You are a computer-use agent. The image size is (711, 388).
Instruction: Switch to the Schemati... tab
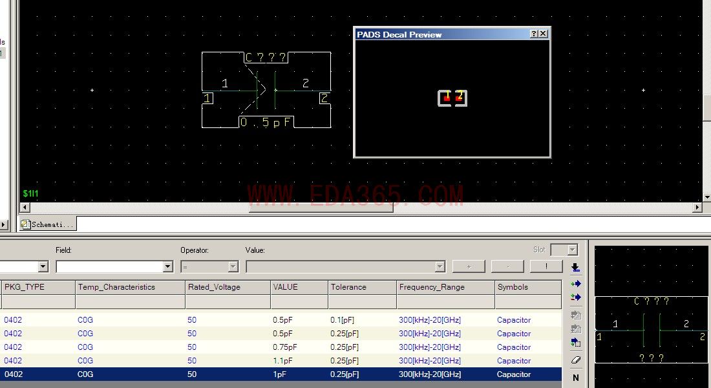tap(48, 224)
